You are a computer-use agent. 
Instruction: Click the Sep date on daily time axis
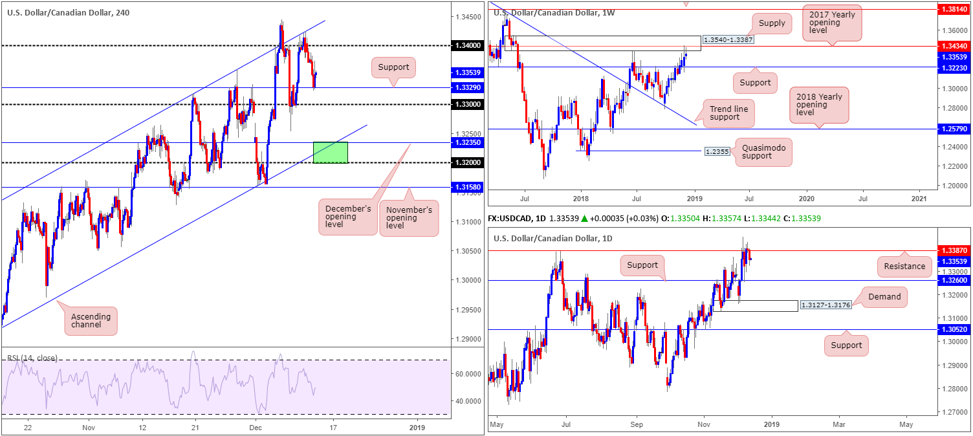[636, 425]
